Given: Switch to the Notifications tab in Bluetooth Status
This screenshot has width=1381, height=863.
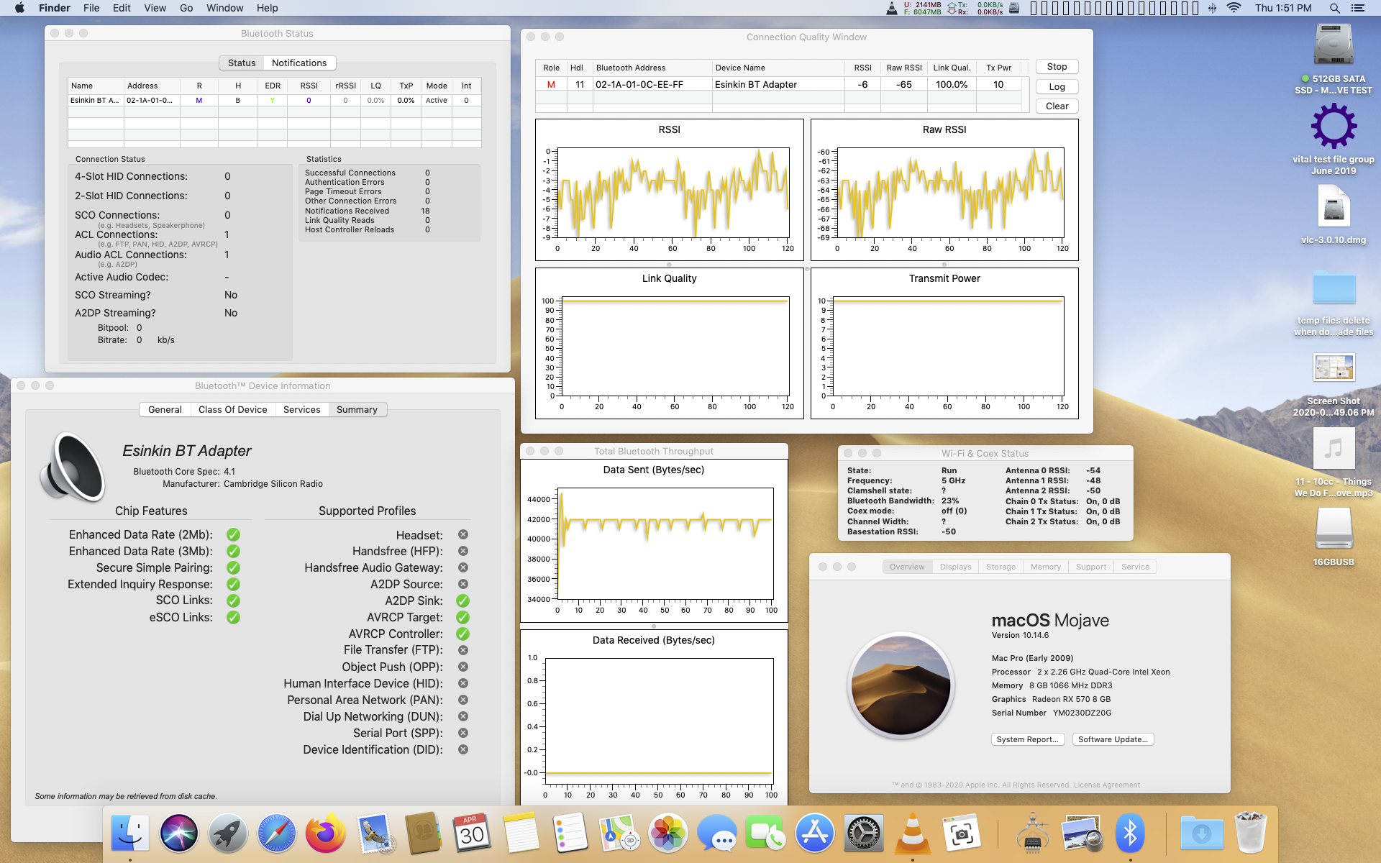Looking at the screenshot, I should click(x=298, y=62).
